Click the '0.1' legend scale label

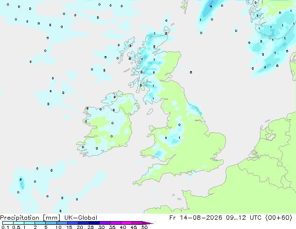[x=5, y=227]
